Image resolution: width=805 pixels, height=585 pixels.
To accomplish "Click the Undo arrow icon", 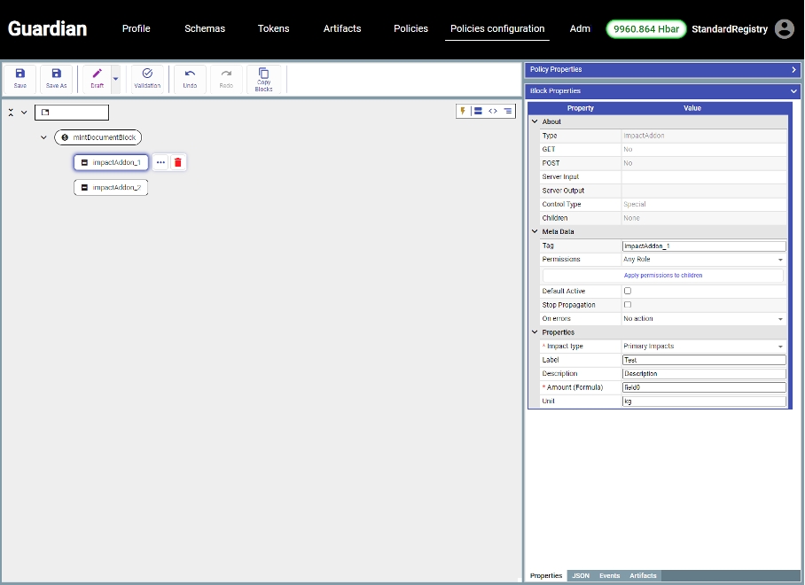I will (x=190, y=74).
